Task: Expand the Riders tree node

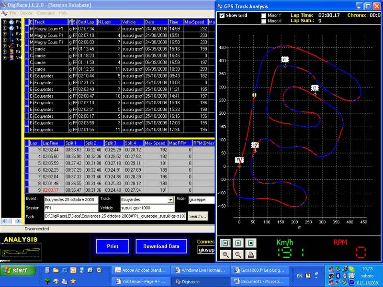Action: point(4,52)
